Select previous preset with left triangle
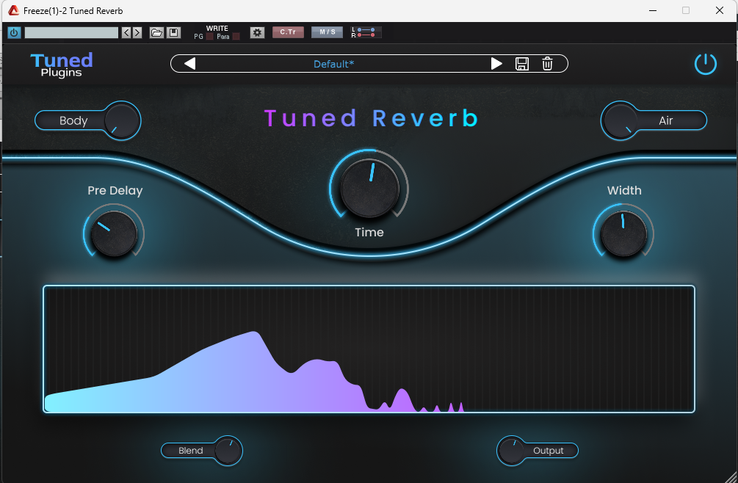Viewport: 738px width, 483px height. click(x=189, y=63)
